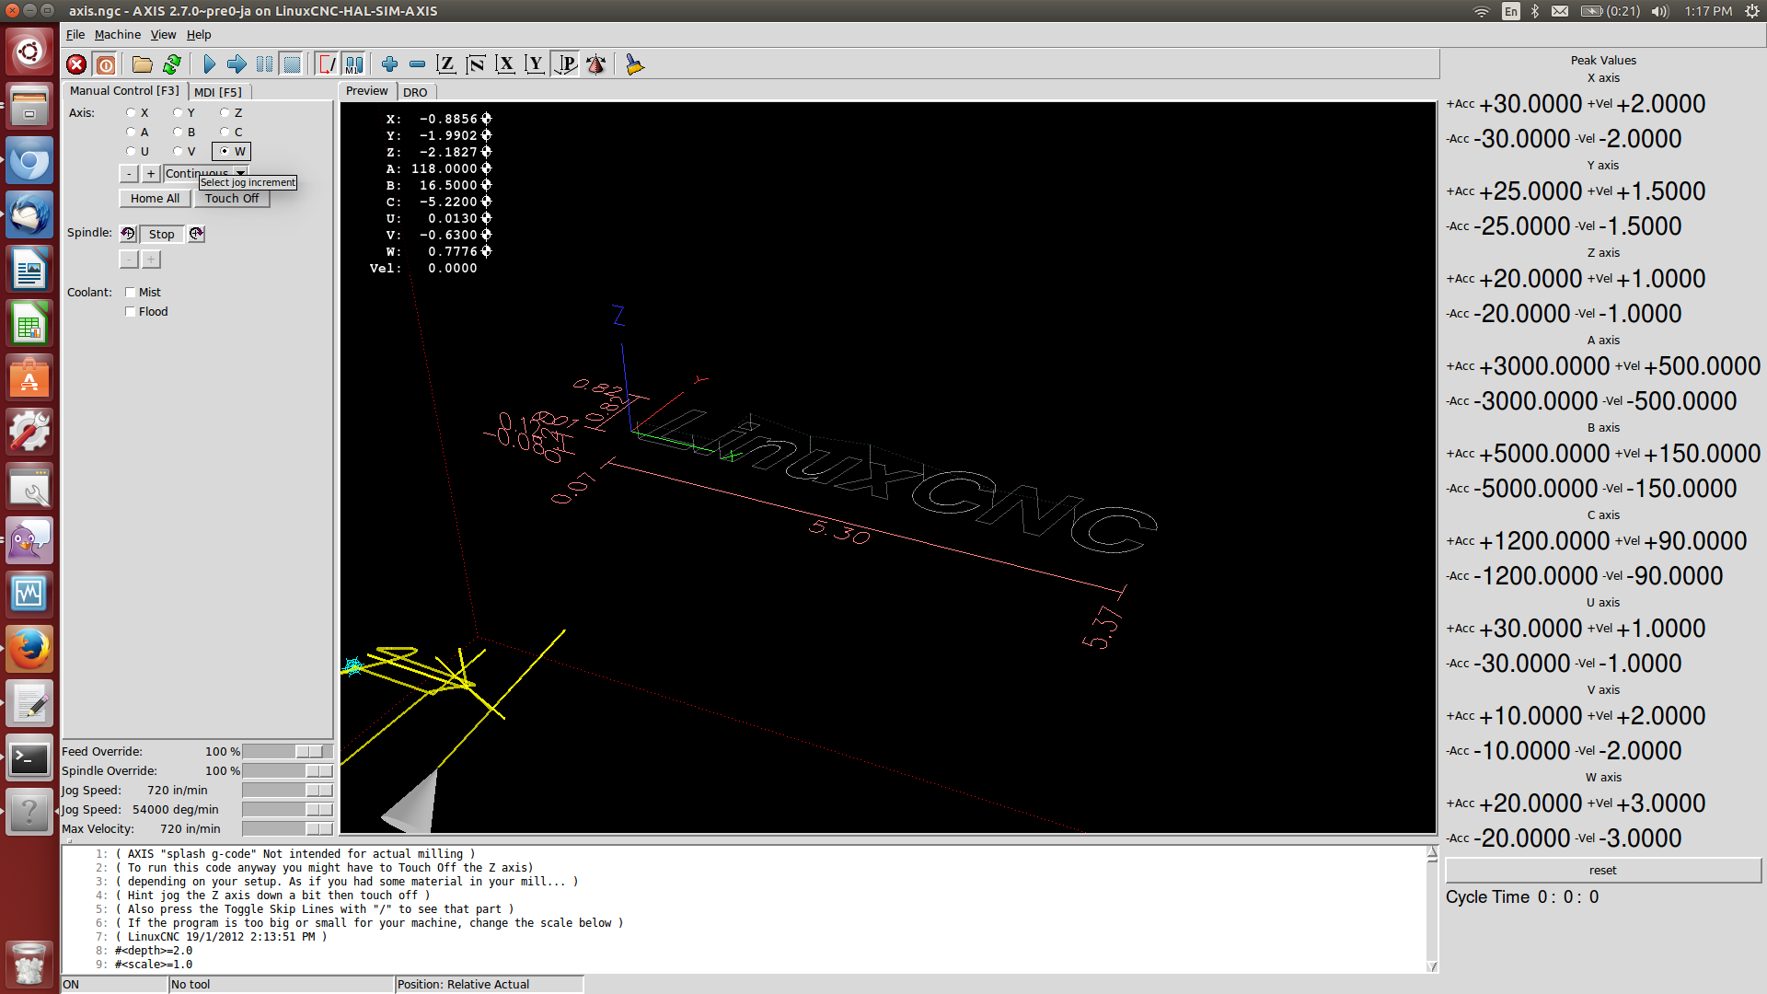The width and height of the screenshot is (1767, 994).
Task: Toggle optional pause M1
Action: (x=354, y=64)
